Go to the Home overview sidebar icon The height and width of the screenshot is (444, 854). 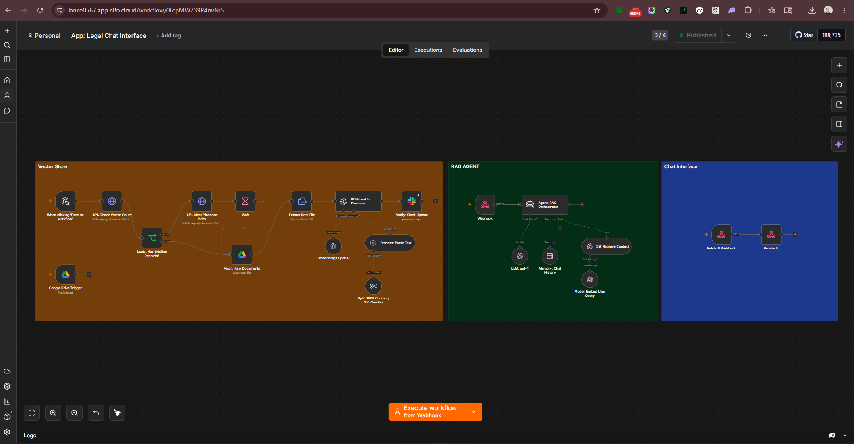point(7,80)
